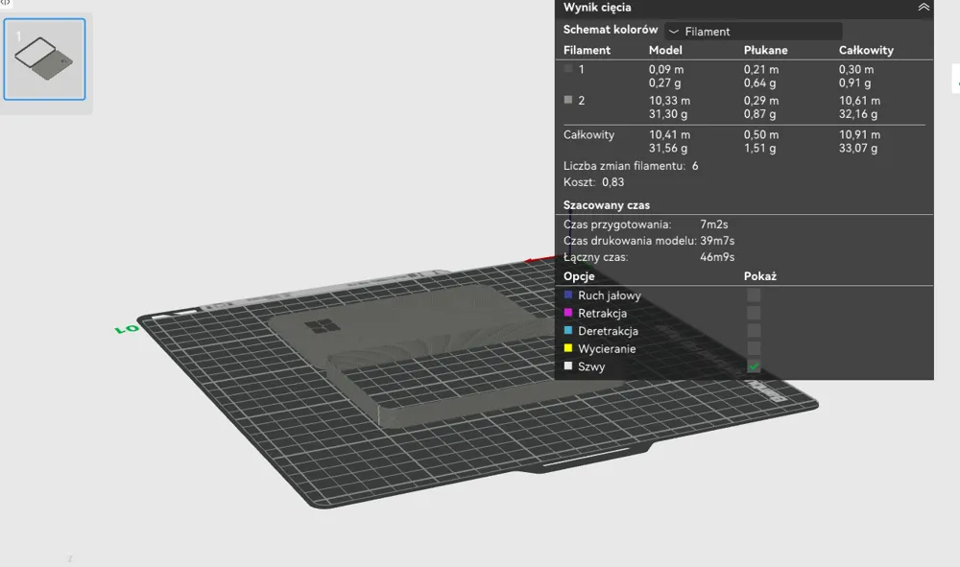
Task: Click the Pokaż column heading
Action: click(x=759, y=276)
